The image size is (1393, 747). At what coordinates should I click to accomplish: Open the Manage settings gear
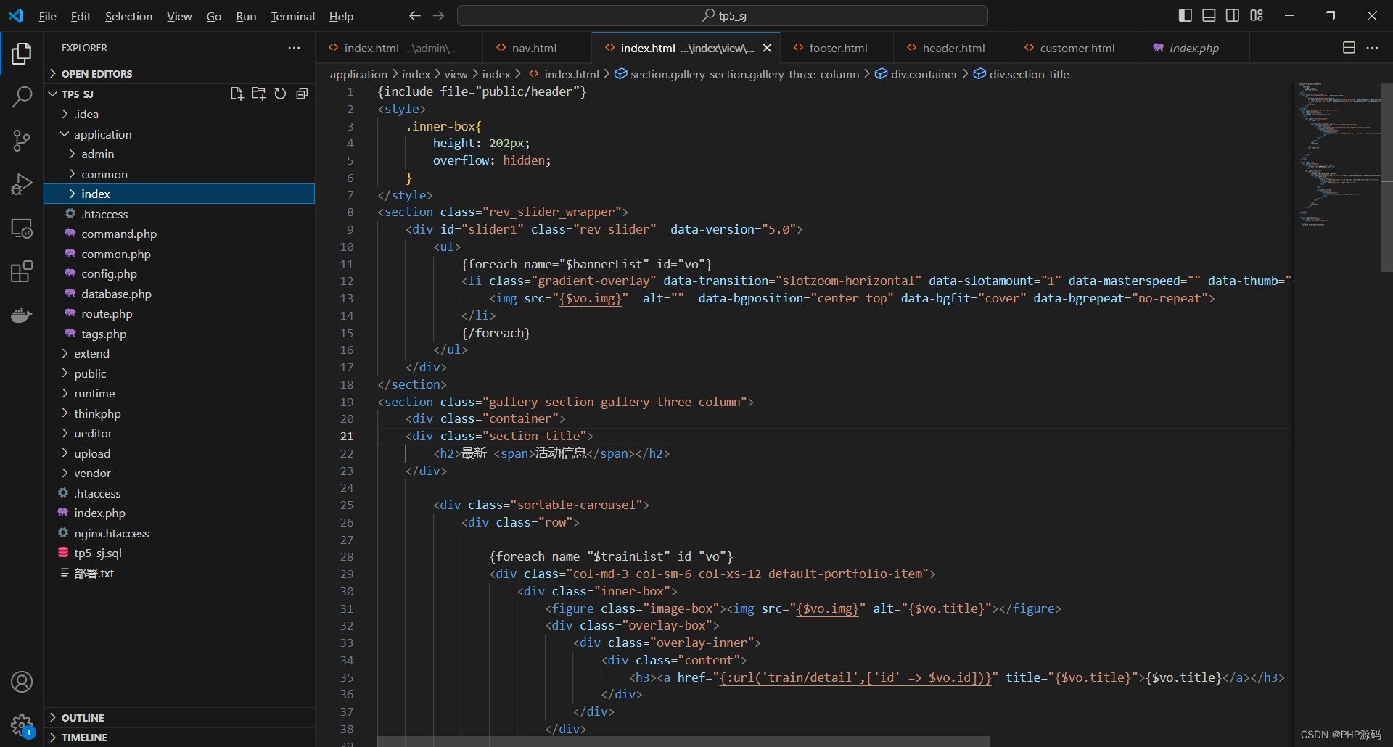[22, 725]
